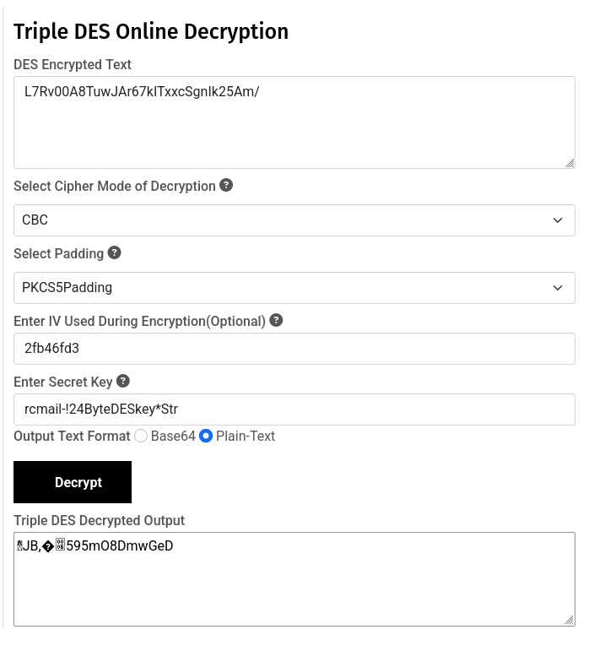Click the Output Text Format label
Viewport: 594px width, 651px height.
click(x=72, y=437)
